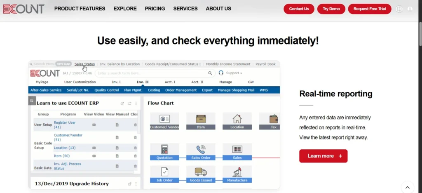
Task: Delete the Customer/Vendor row
Action: click(135, 138)
